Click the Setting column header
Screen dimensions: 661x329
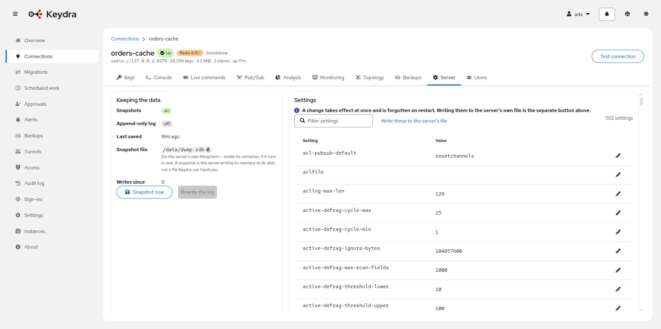click(x=310, y=140)
